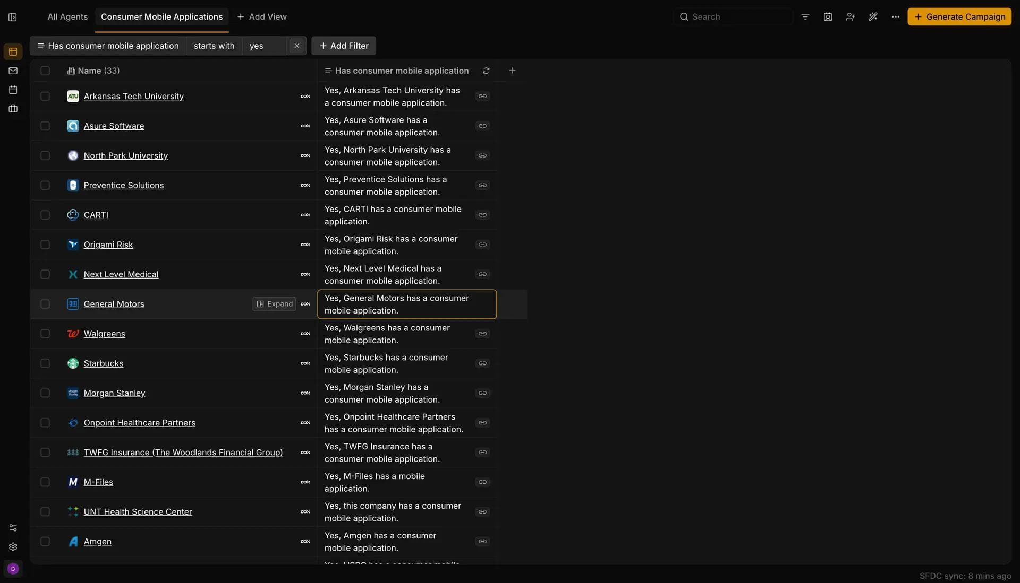Open the mail icon in the sidebar
The height and width of the screenshot is (583, 1020).
pyautogui.click(x=13, y=71)
